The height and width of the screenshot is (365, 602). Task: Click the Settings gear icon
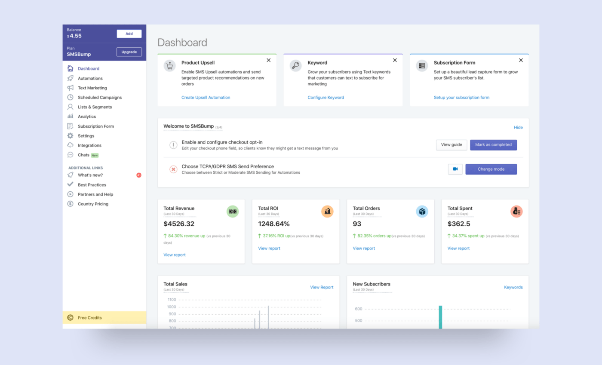tap(70, 135)
